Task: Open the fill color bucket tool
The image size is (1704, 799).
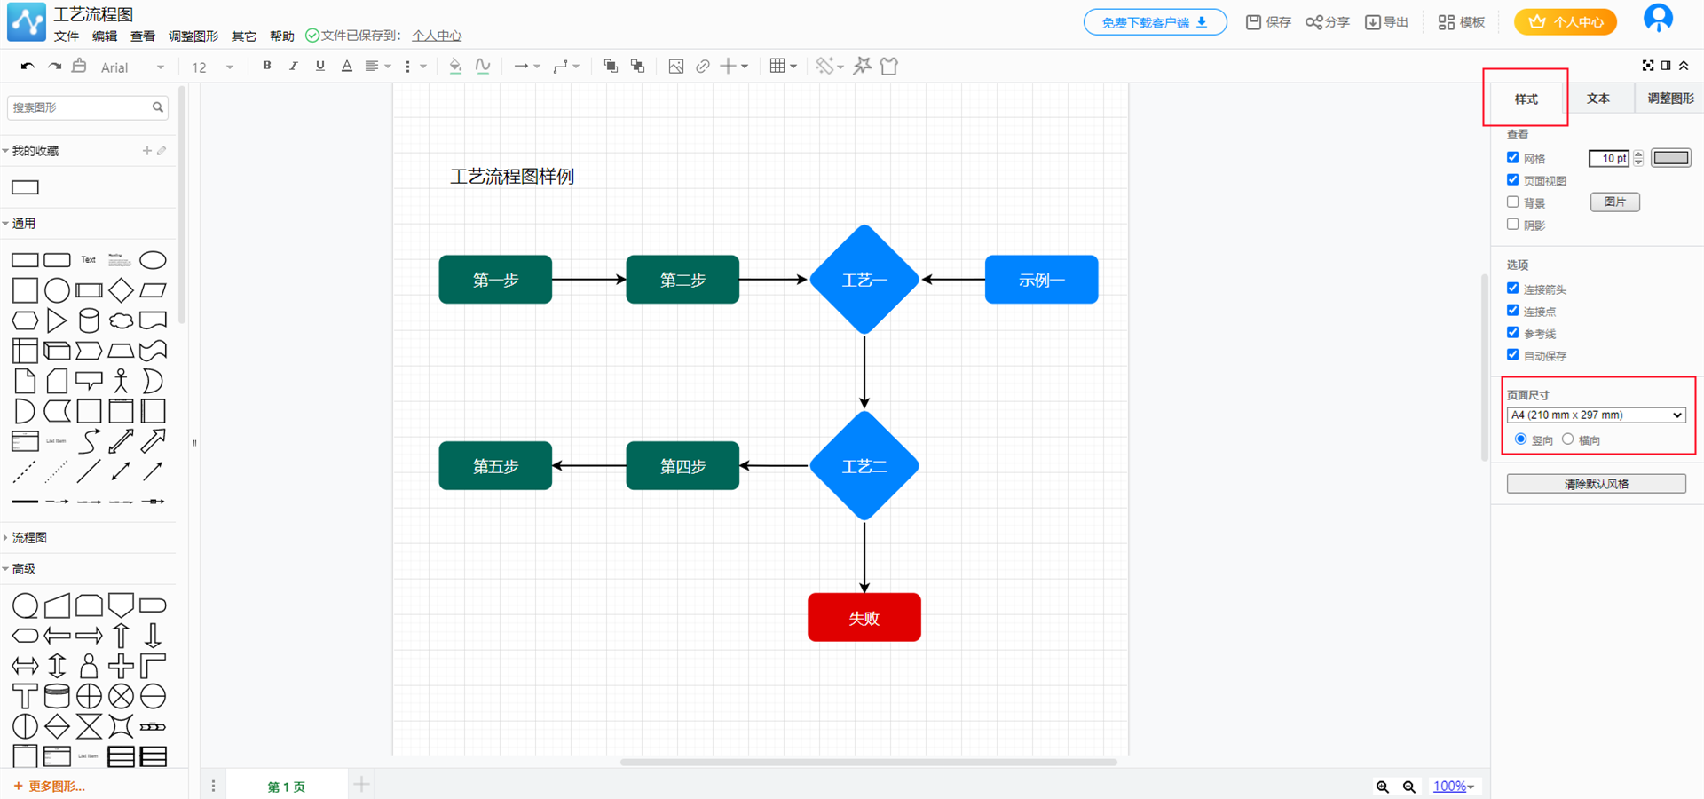Action: (x=455, y=66)
